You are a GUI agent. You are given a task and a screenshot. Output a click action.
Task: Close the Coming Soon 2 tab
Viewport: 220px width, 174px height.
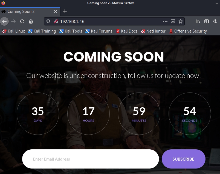[56, 11]
